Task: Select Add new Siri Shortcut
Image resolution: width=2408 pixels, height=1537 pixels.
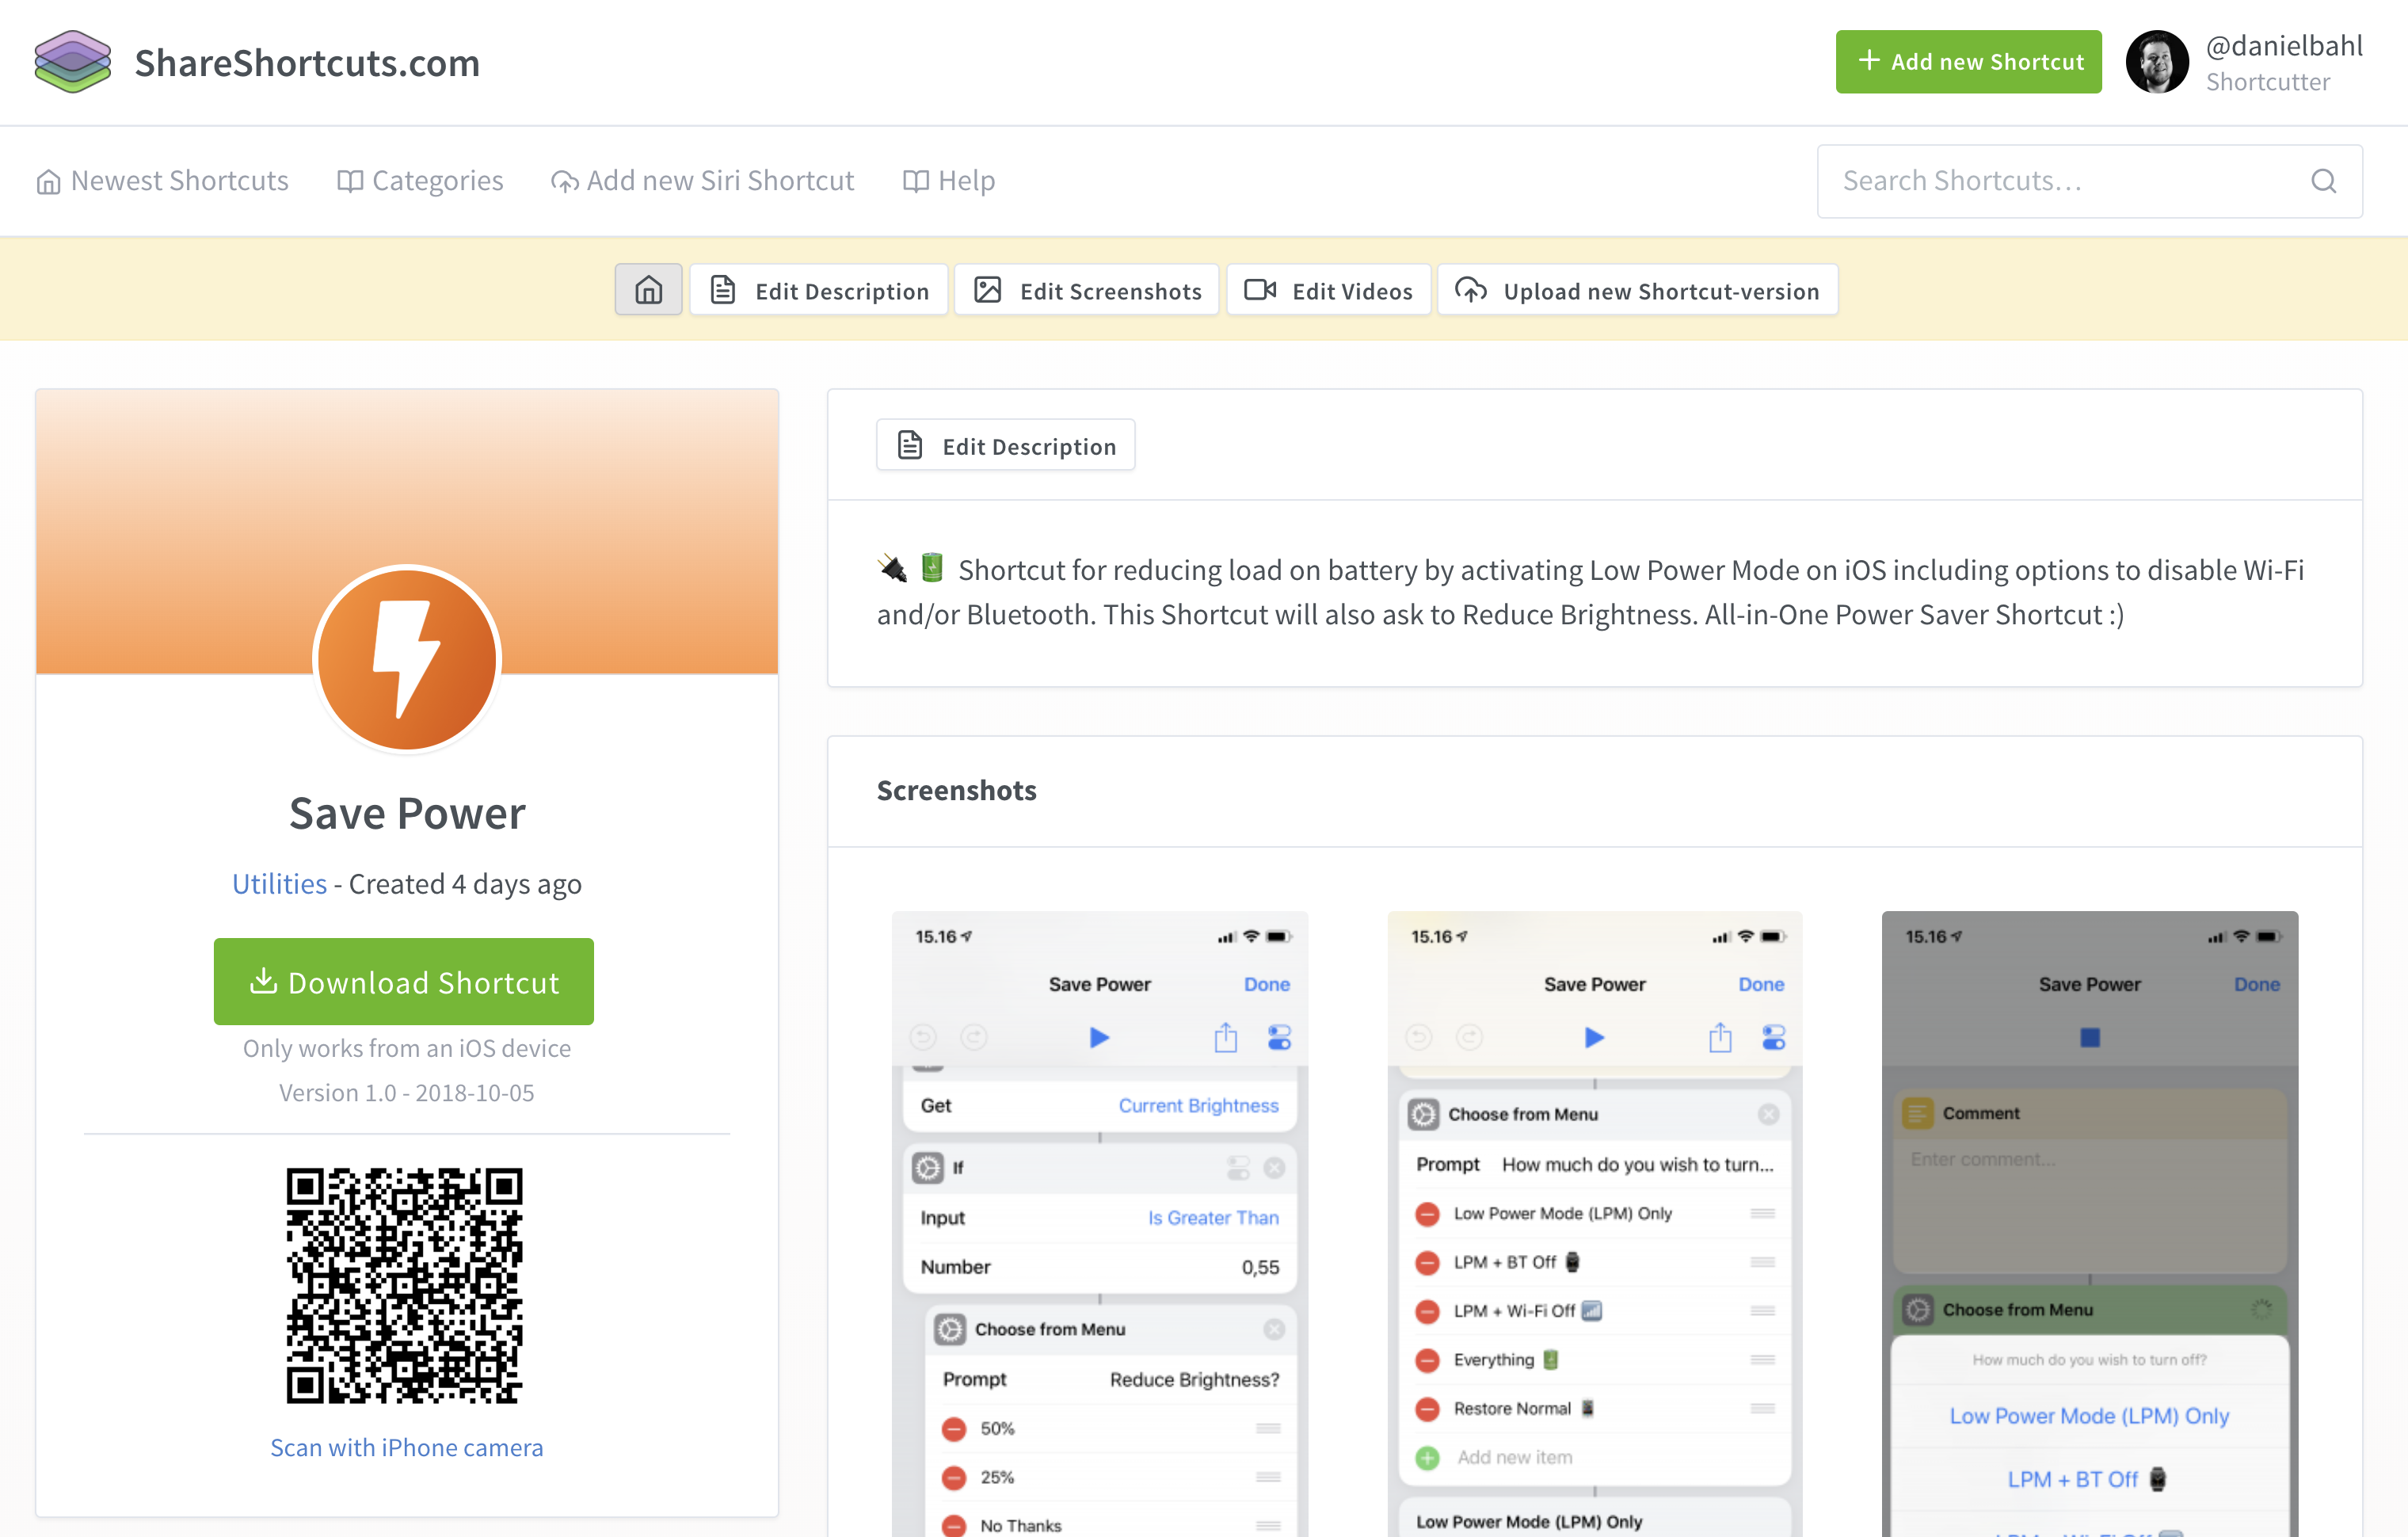Action: pyautogui.click(x=720, y=180)
